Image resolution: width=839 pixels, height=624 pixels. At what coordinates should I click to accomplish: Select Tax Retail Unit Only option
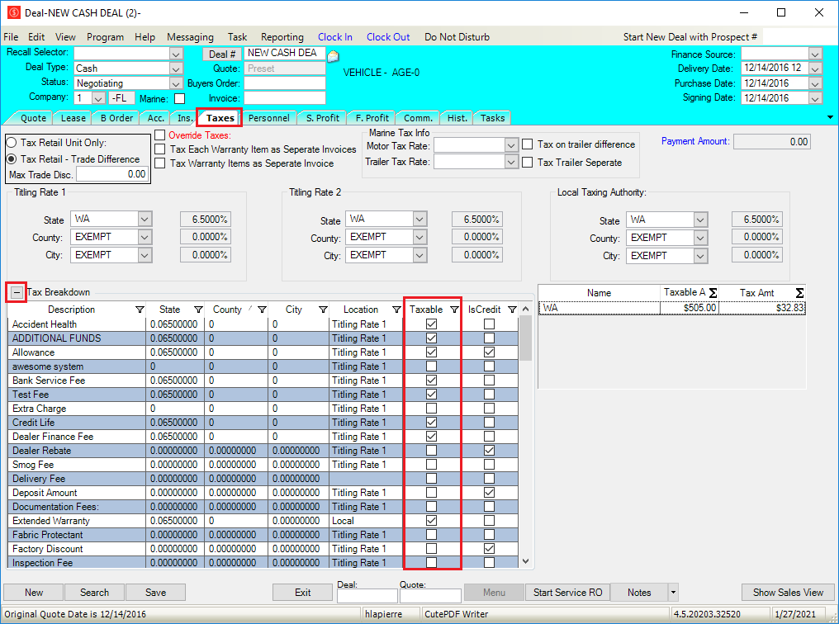pyautogui.click(x=12, y=143)
